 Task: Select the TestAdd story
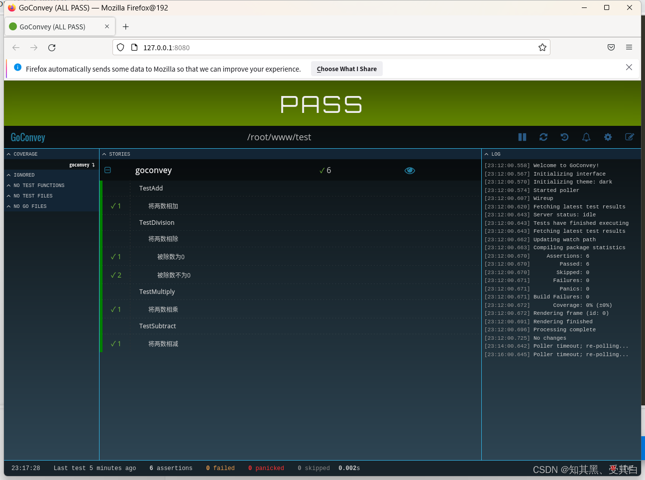point(151,188)
